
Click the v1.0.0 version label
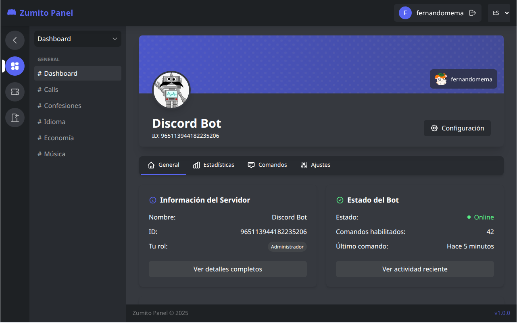pos(502,313)
